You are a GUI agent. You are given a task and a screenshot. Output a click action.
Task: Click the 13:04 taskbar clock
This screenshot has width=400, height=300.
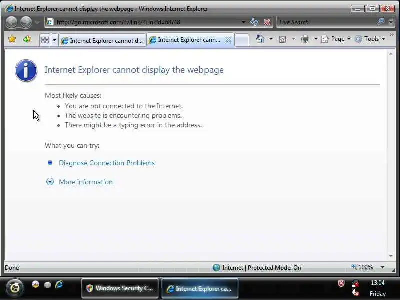coord(377,283)
